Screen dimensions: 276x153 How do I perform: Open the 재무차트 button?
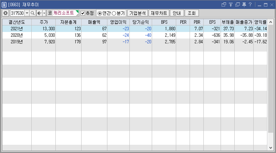pos(159,13)
